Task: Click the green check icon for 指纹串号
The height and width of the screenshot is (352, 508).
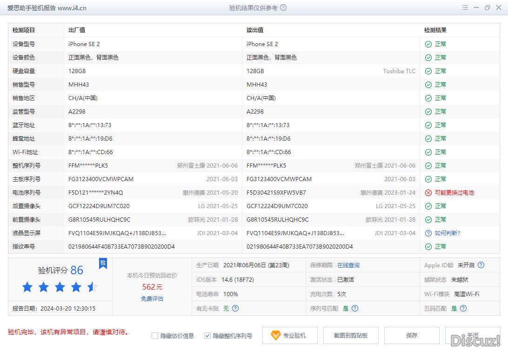Action: (428, 247)
